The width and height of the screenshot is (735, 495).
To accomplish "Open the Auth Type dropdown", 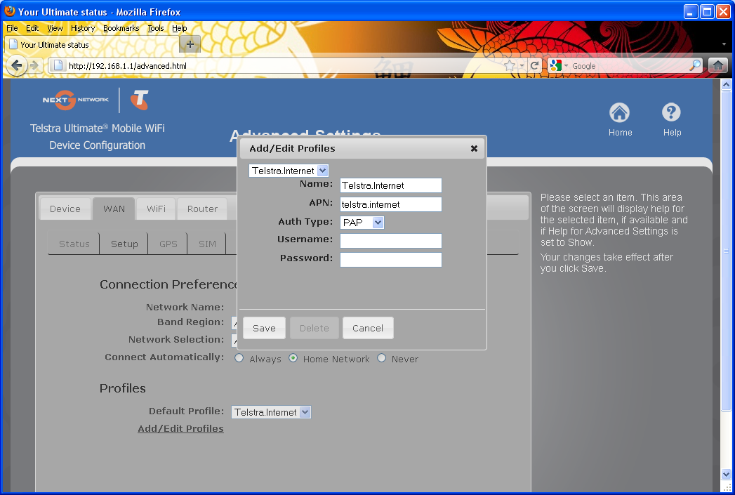I will pyautogui.click(x=362, y=223).
